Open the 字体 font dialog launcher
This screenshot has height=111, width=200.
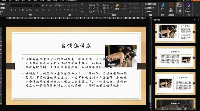pyautogui.click(x=53, y=15)
